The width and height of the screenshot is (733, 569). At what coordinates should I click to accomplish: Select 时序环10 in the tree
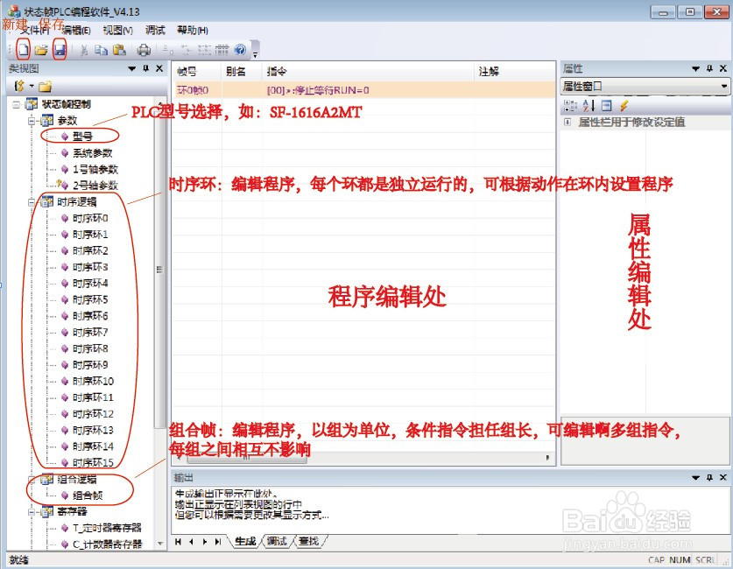tap(93, 381)
